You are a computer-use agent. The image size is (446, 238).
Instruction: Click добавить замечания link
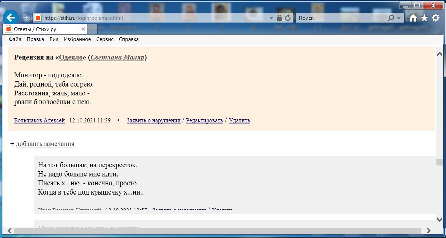click(45, 144)
